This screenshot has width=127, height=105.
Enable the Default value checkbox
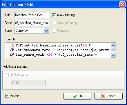[7, 75]
